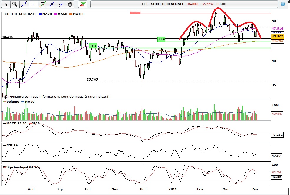The width and height of the screenshot is (290, 195).
Task: Click the 00:00 time in header
Action: pyautogui.click(x=221, y=4)
